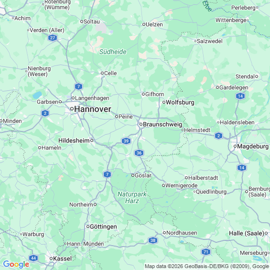Viewport: 270px width, 270px height.
Task: Click the Map data copyright text
Action: coord(207,266)
